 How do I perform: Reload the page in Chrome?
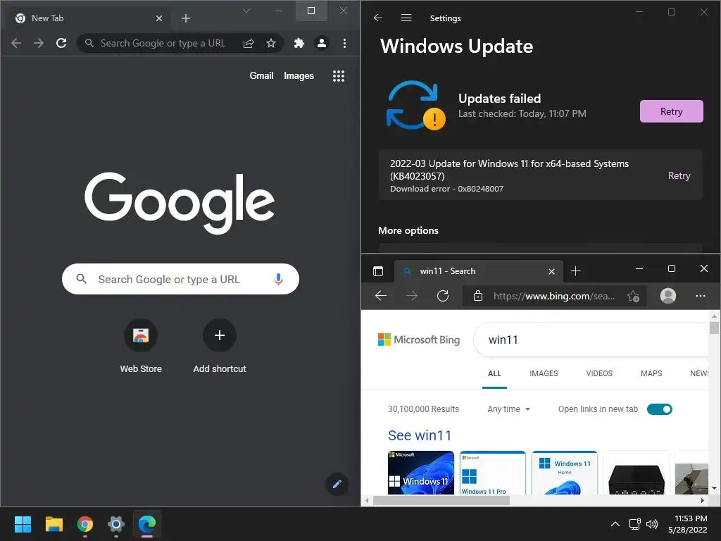pyautogui.click(x=61, y=43)
